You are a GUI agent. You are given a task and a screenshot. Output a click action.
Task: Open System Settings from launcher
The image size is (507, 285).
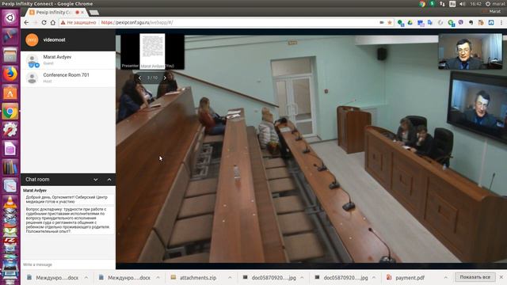pyautogui.click(x=10, y=130)
